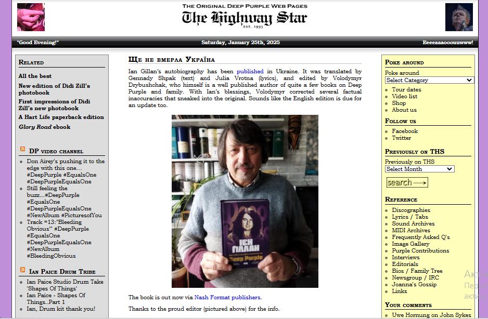The image size is (488, 319).
Task: Open the Glory Road ebook related link
Action: [x=44, y=127]
